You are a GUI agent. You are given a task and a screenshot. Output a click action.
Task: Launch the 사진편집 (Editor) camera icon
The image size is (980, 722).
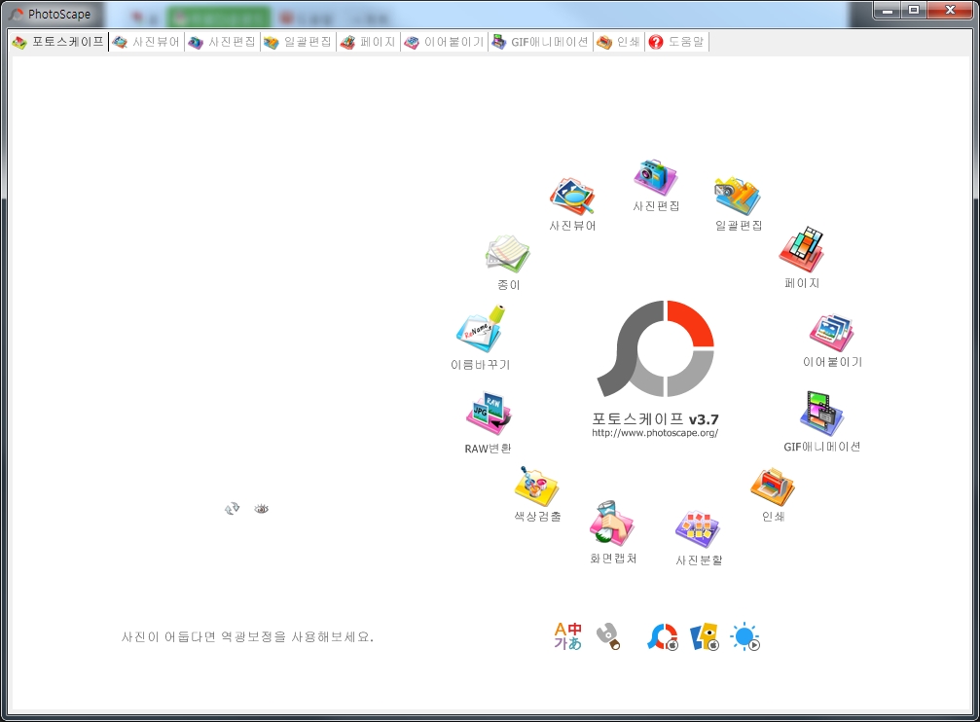click(655, 178)
